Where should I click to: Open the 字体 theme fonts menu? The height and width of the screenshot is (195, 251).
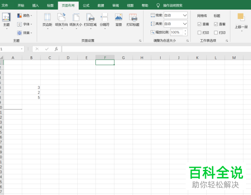25,24
